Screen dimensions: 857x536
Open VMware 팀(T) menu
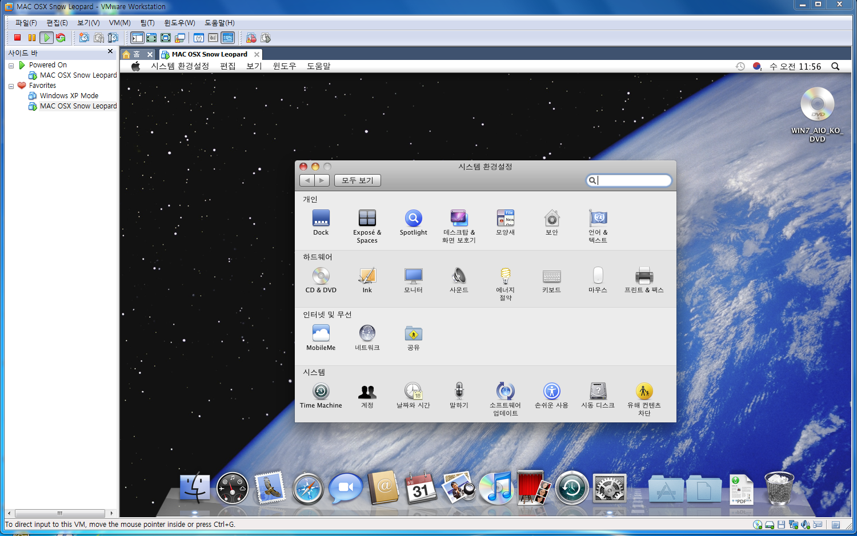[147, 23]
